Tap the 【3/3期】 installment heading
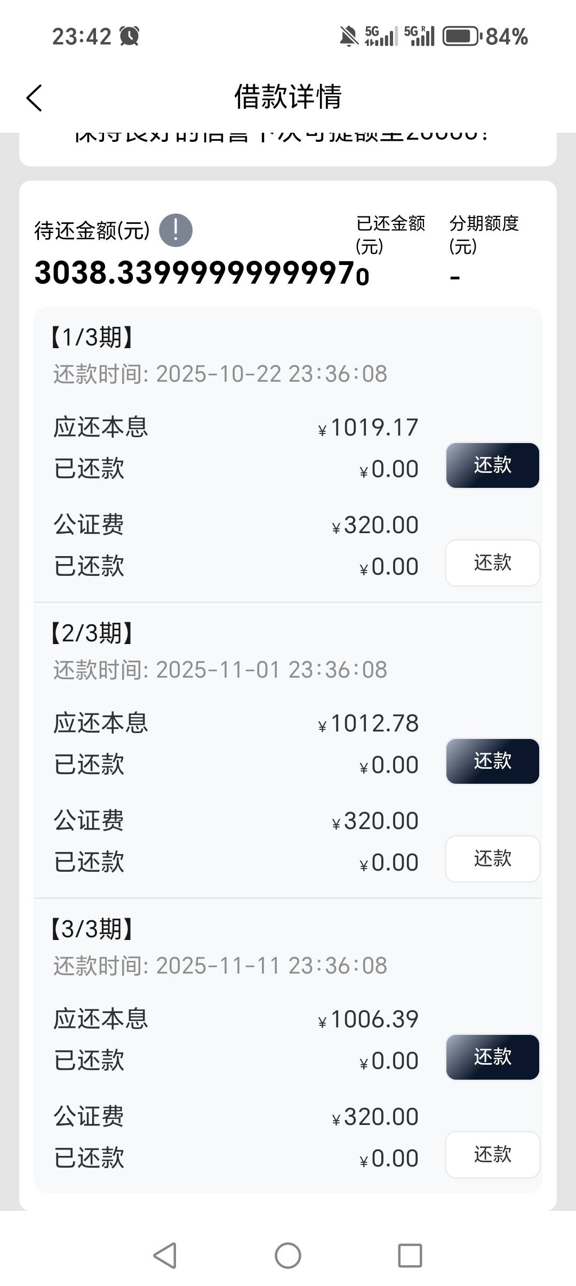The image size is (576, 1286). [92, 929]
